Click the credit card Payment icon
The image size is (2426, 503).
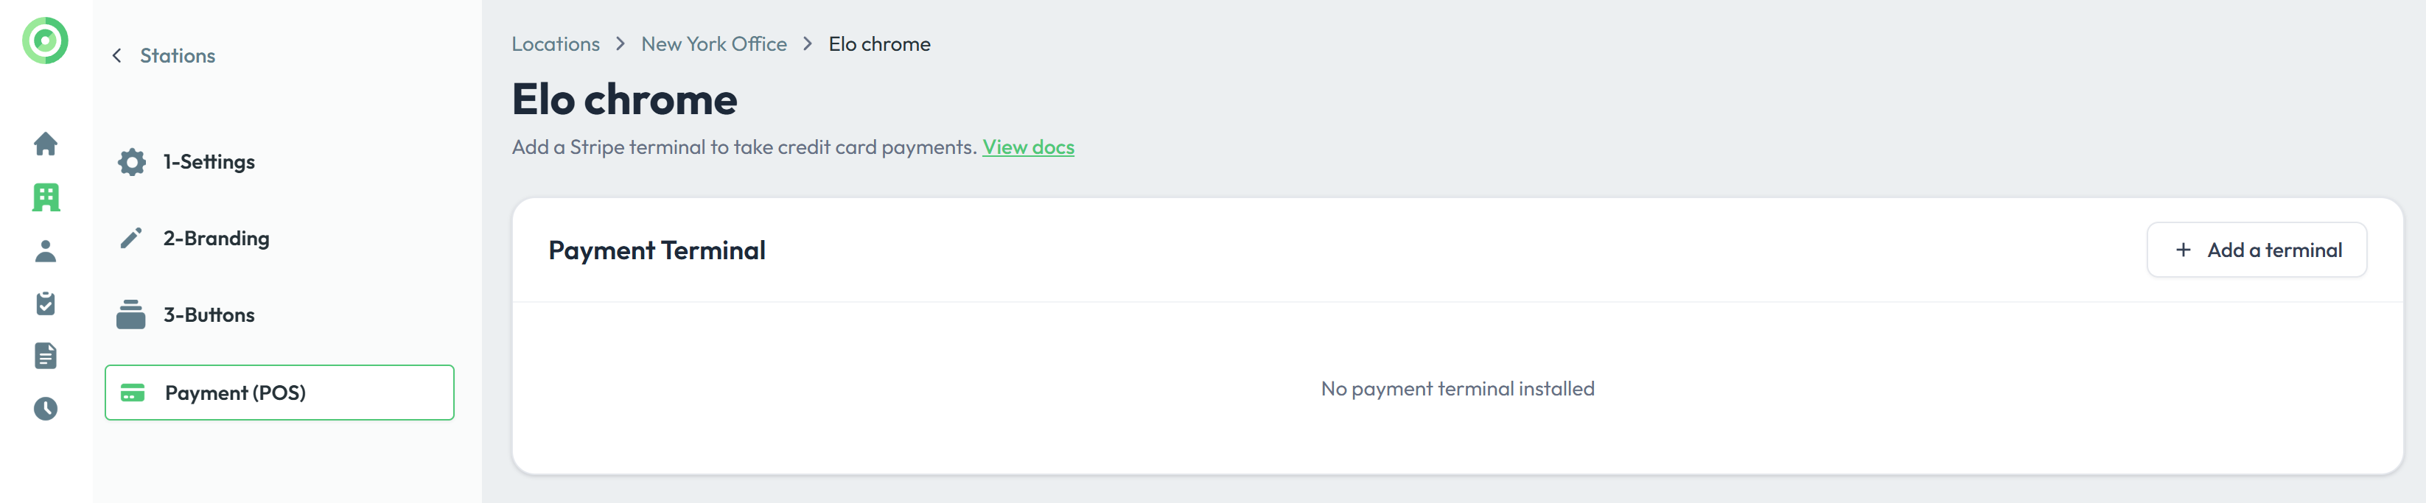coord(133,393)
